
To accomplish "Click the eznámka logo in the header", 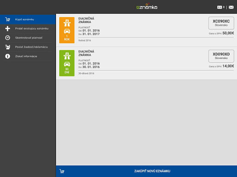I will pyautogui.click(x=147, y=6).
